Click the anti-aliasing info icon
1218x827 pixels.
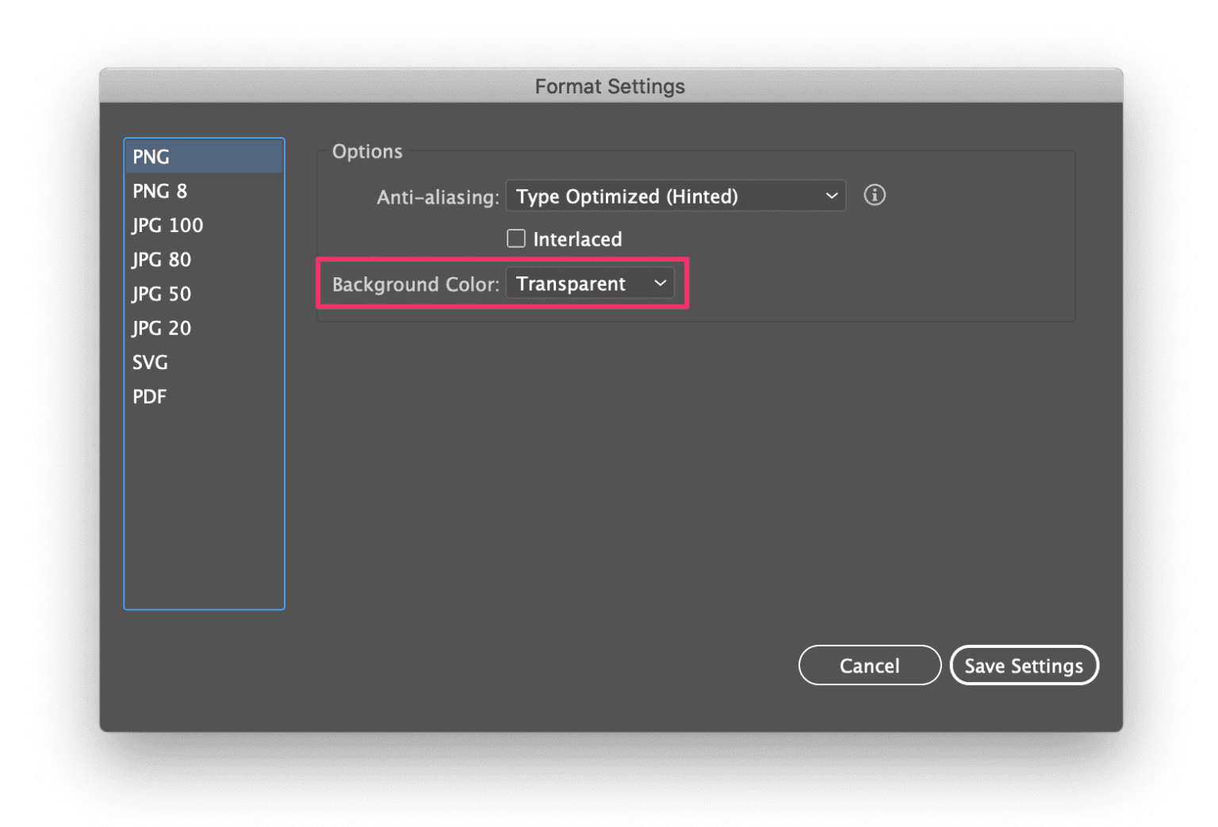874,195
